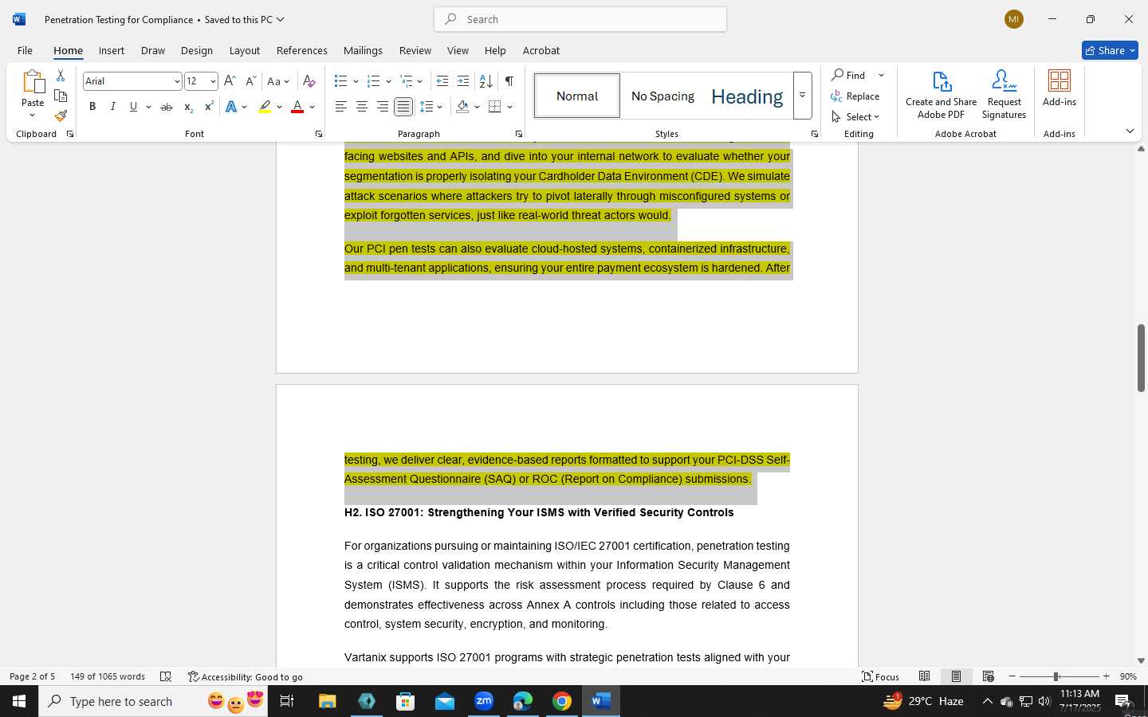Justify the selected text
This screenshot has height=717, width=1148.
pos(403,107)
